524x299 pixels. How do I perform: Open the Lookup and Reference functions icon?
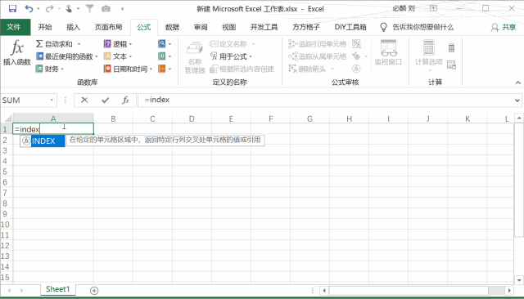[162, 43]
